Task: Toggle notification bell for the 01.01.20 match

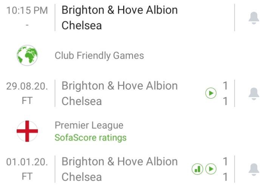Action: point(254,169)
